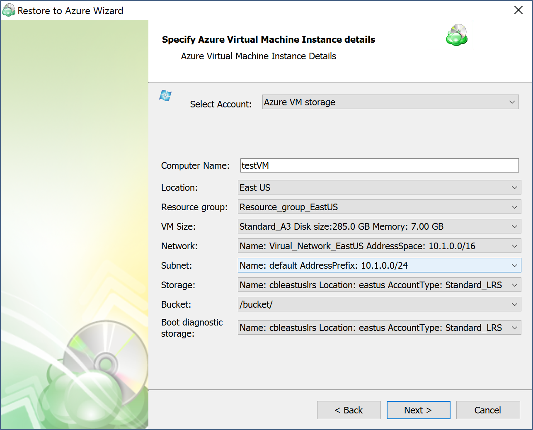Click the 'Select Account:' label
This screenshot has width=533, height=430.
221,104
